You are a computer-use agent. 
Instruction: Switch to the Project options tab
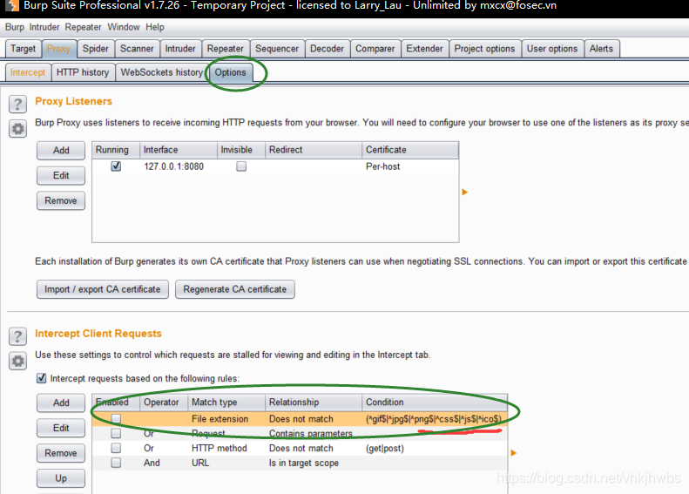tap(484, 49)
